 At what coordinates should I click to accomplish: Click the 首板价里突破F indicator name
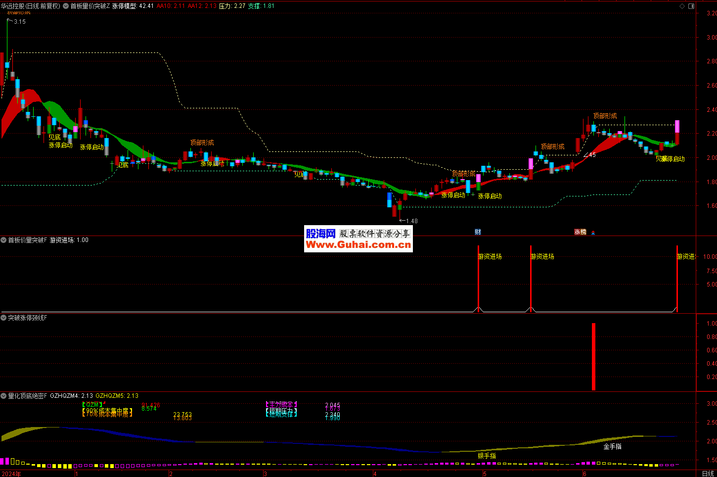(x=28, y=240)
